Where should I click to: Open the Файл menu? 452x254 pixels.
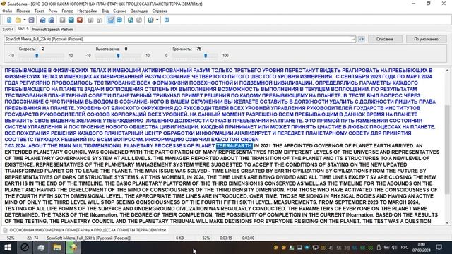7,11
